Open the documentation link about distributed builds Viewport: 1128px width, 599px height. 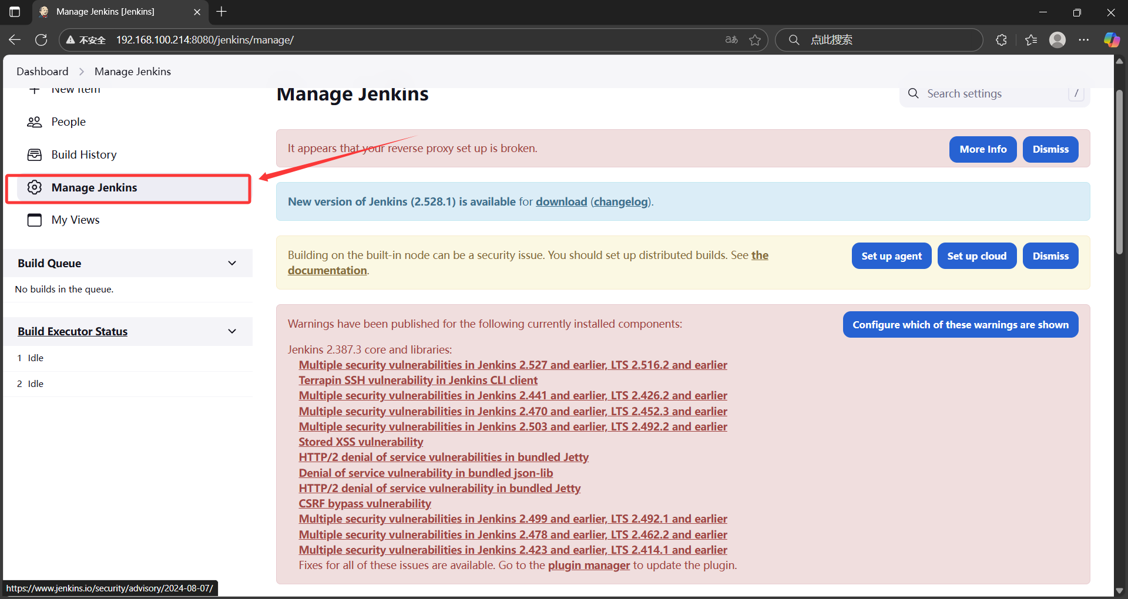pos(327,270)
